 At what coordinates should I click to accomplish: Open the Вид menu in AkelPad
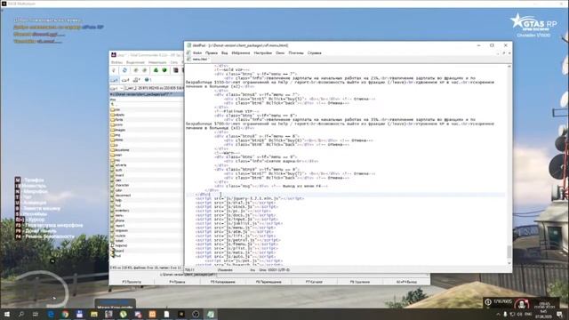coord(225,53)
